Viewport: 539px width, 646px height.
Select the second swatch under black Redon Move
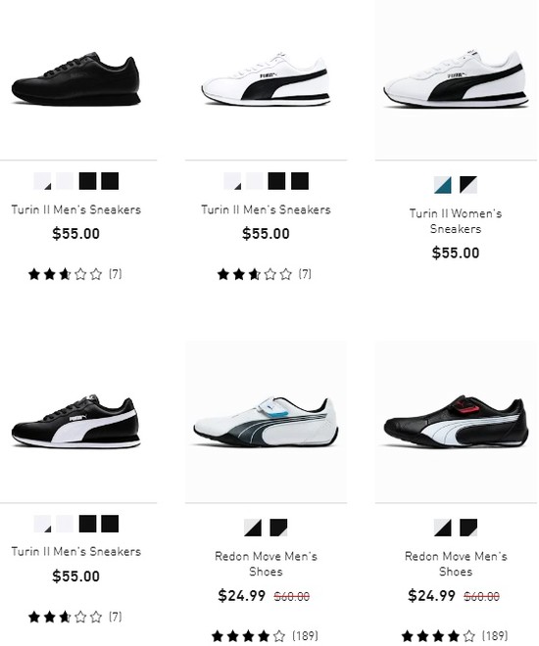(468, 528)
